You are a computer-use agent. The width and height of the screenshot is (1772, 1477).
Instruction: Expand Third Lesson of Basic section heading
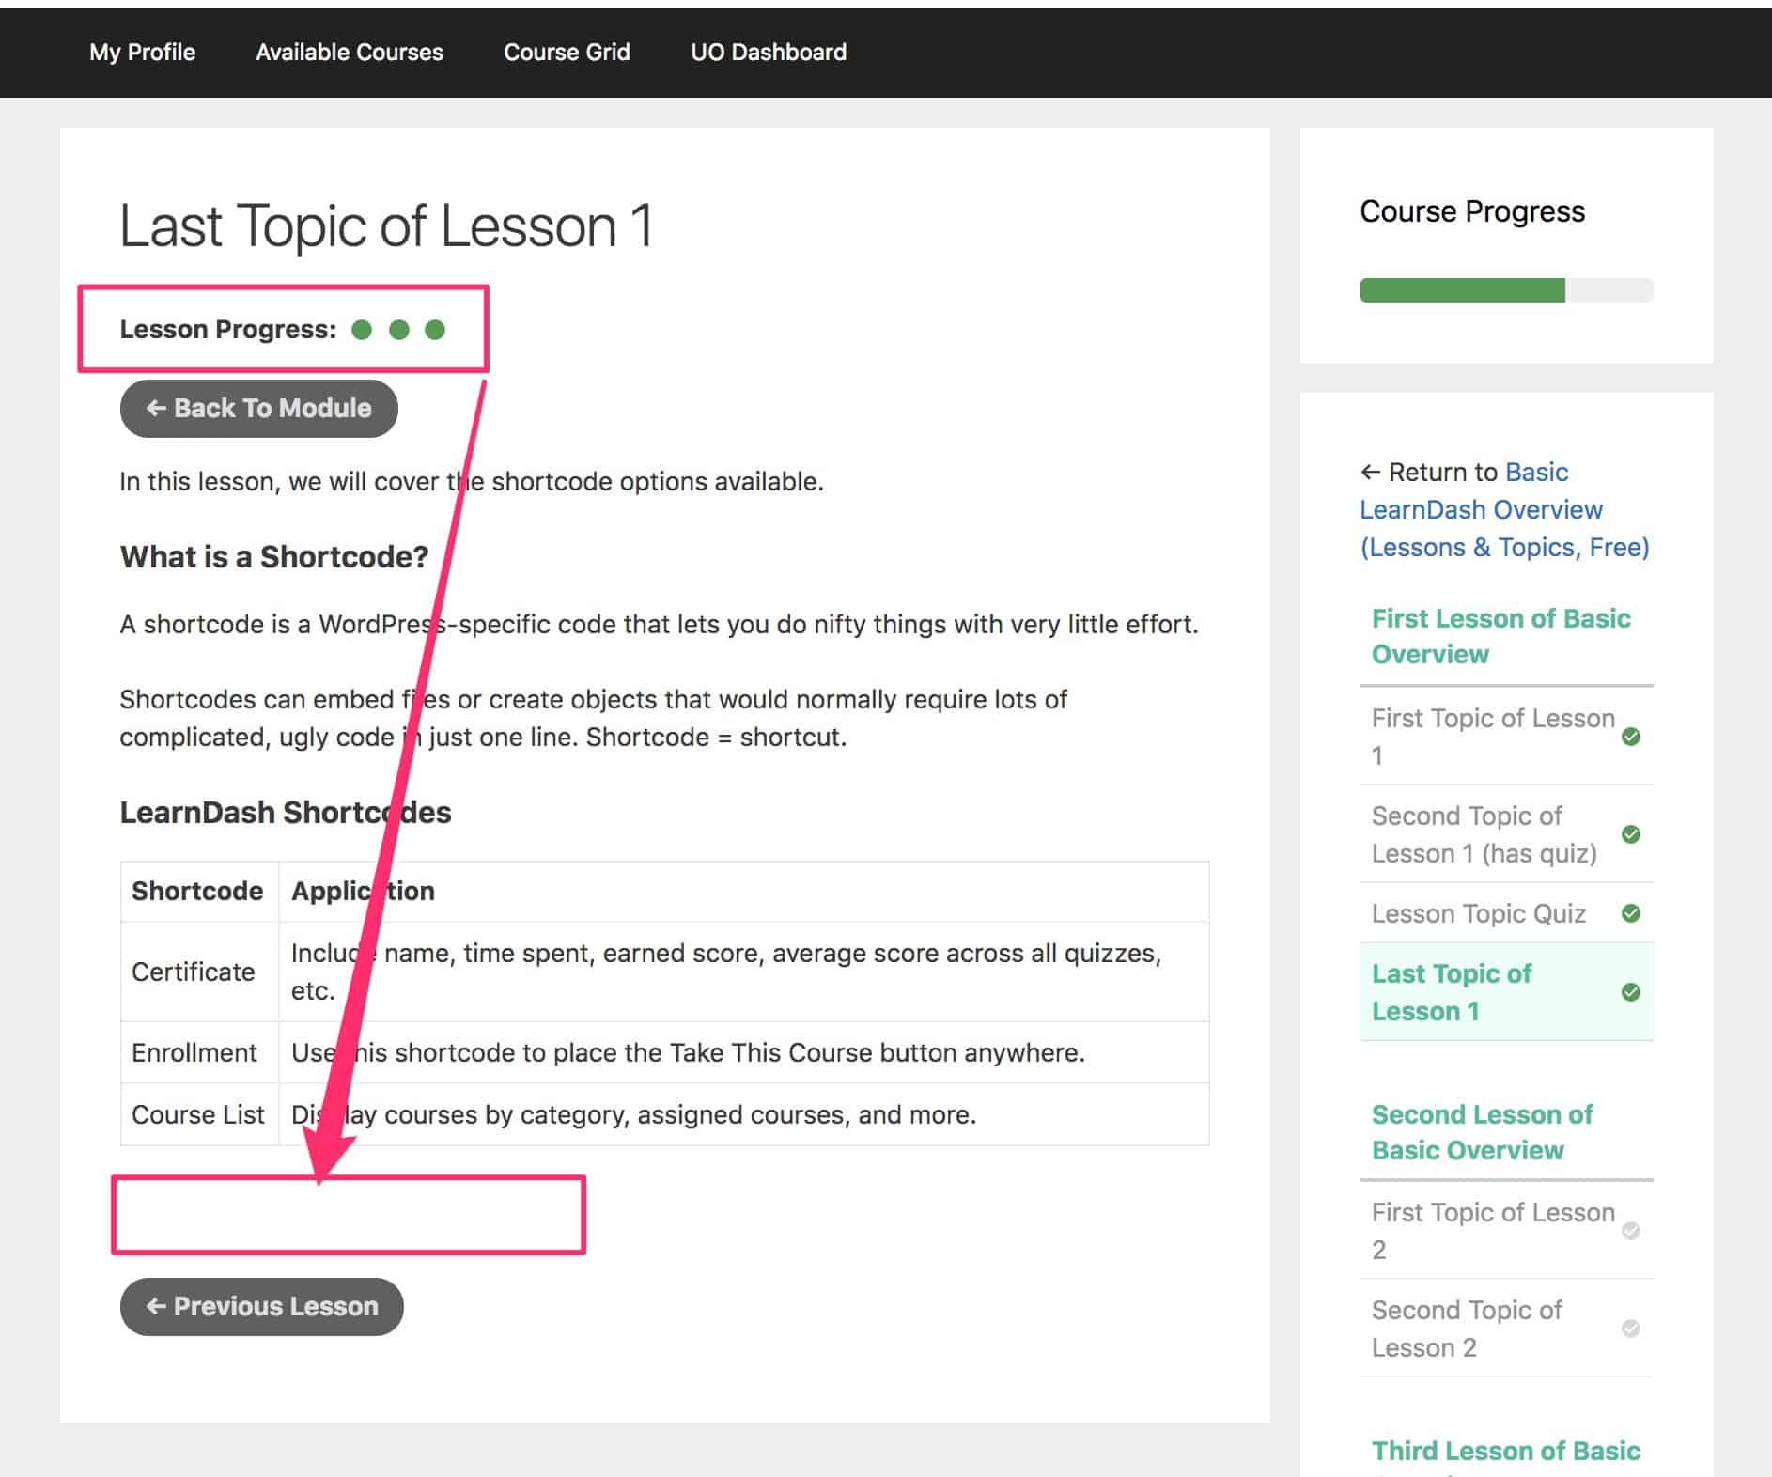point(1505,1451)
